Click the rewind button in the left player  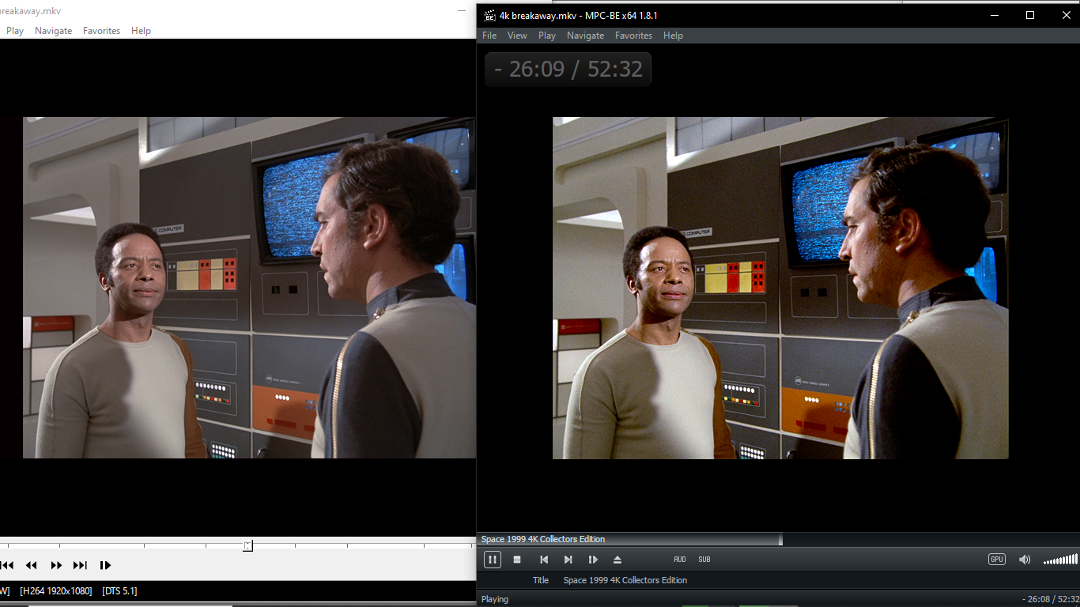click(32, 565)
